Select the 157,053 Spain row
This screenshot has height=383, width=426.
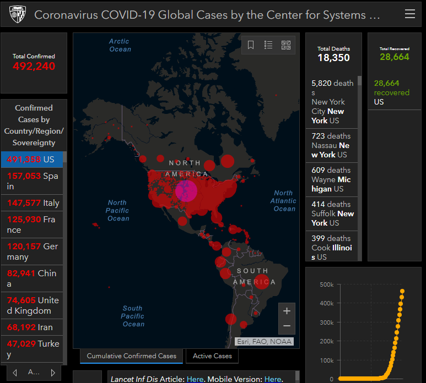[32, 181]
